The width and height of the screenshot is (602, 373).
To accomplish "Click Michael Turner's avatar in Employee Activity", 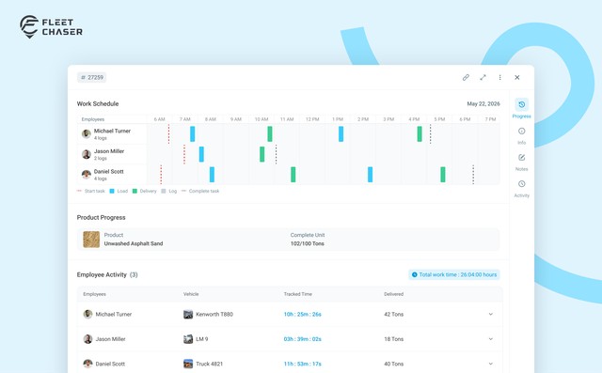I will click(x=87, y=315).
